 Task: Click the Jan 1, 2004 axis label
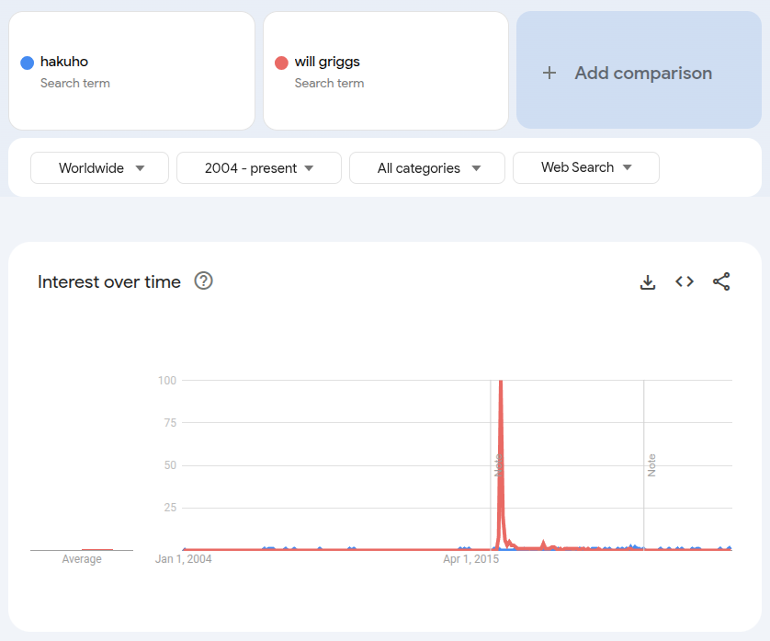(x=183, y=559)
